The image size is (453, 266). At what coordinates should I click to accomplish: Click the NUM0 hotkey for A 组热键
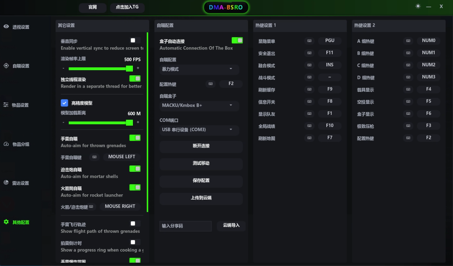429,41
